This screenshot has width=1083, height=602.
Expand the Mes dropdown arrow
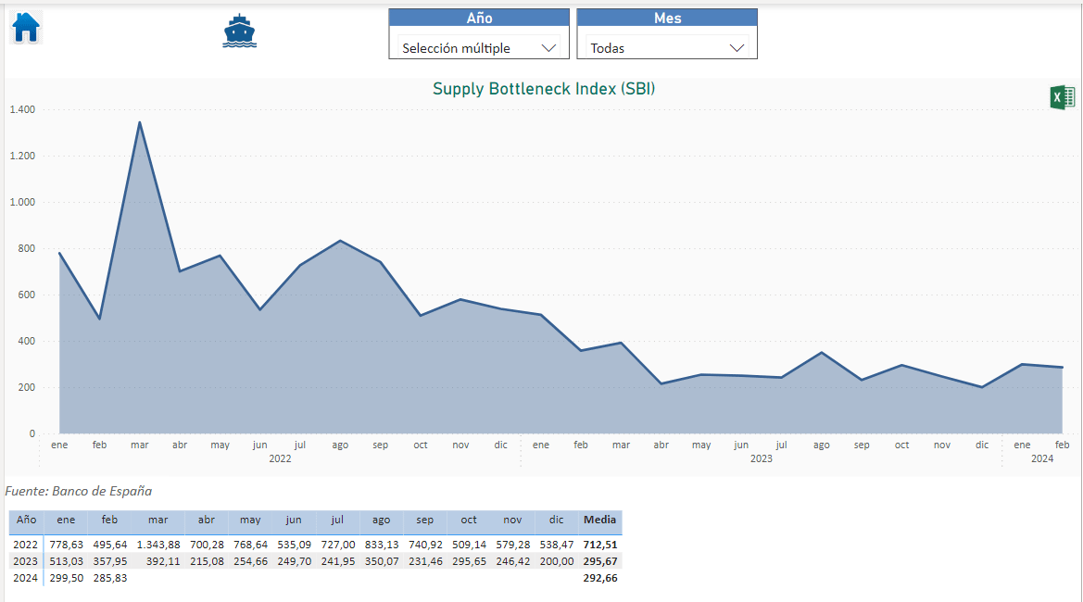pos(737,48)
